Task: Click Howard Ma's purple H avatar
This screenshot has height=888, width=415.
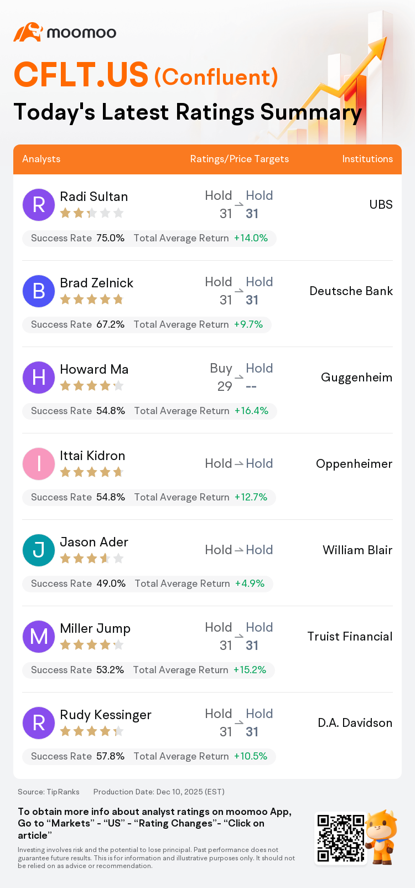Action: coord(39,378)
